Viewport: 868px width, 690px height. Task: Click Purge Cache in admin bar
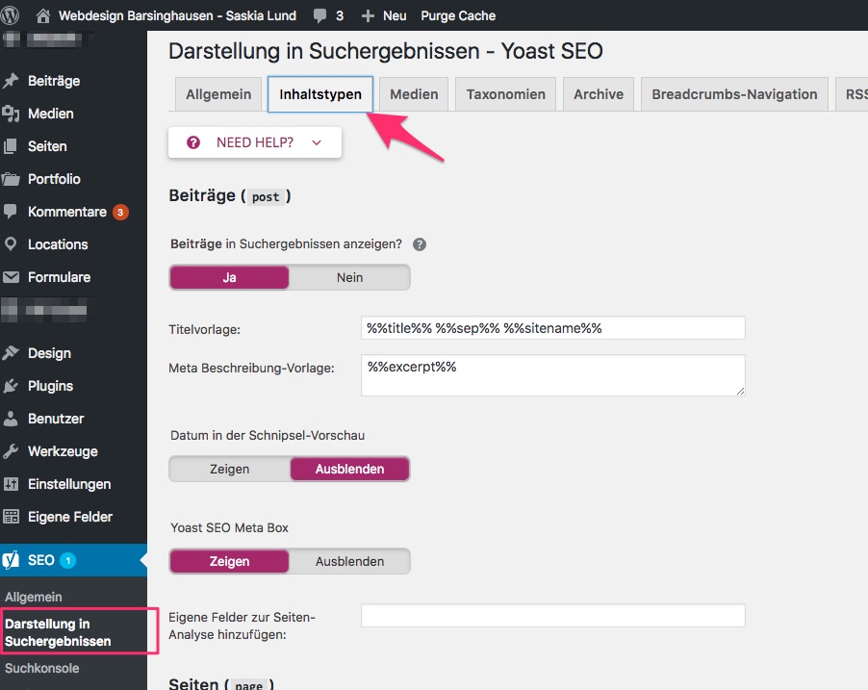pyautogui.click(x=458, y=15)
